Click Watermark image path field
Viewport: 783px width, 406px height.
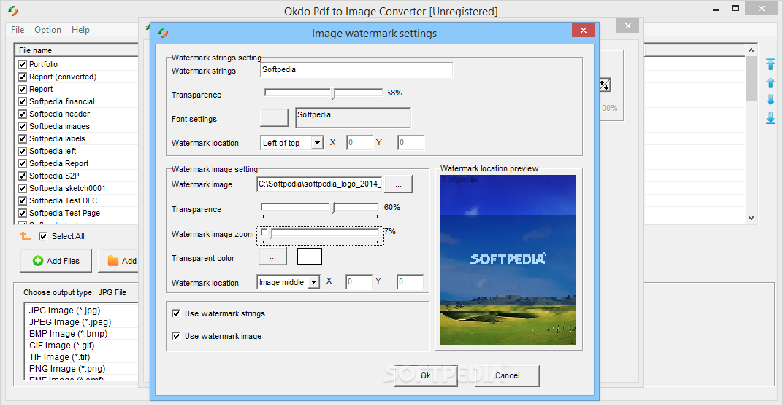point(320,184)
